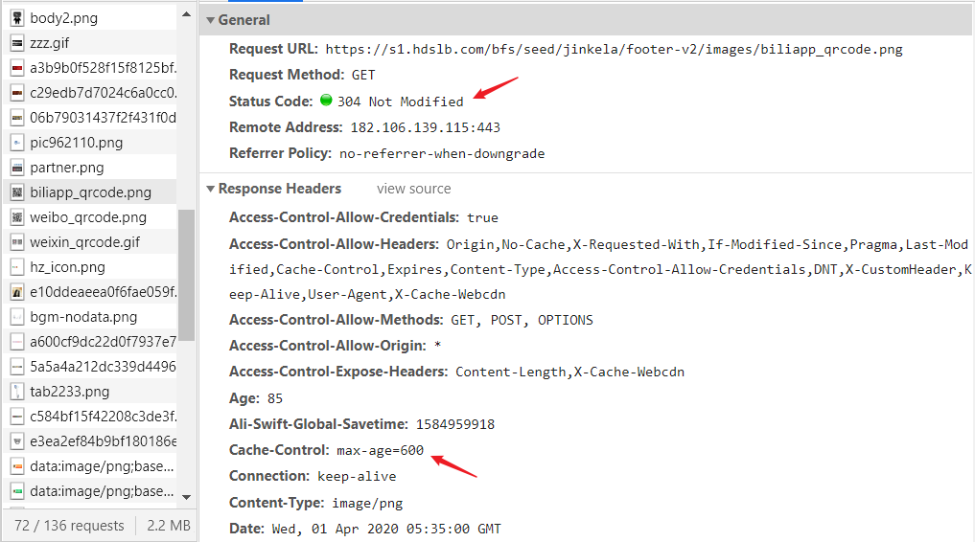The width and height of the screenshot is (975, 542).
Task: Open view source for Response Headers
Action: [413, 189]
